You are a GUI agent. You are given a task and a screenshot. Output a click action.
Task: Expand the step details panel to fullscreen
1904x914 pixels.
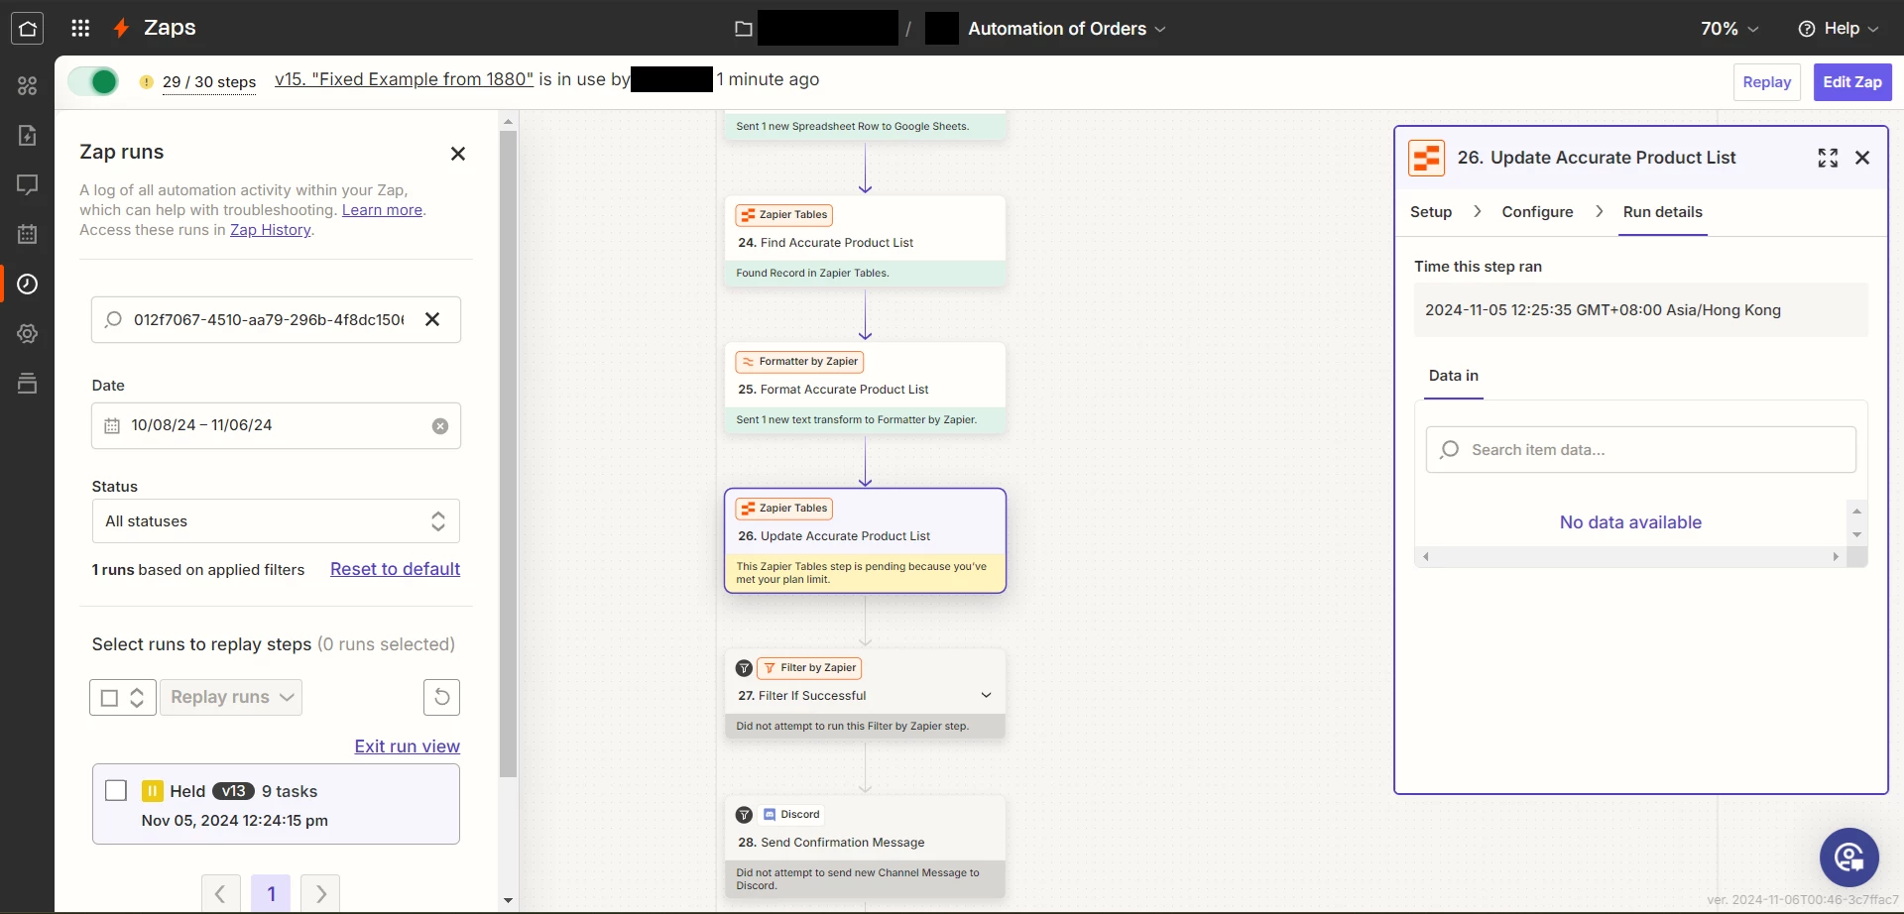1828,158
